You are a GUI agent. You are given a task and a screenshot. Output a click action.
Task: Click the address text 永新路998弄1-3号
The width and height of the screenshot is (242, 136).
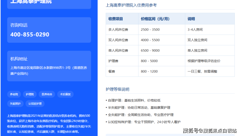point(57,68)
